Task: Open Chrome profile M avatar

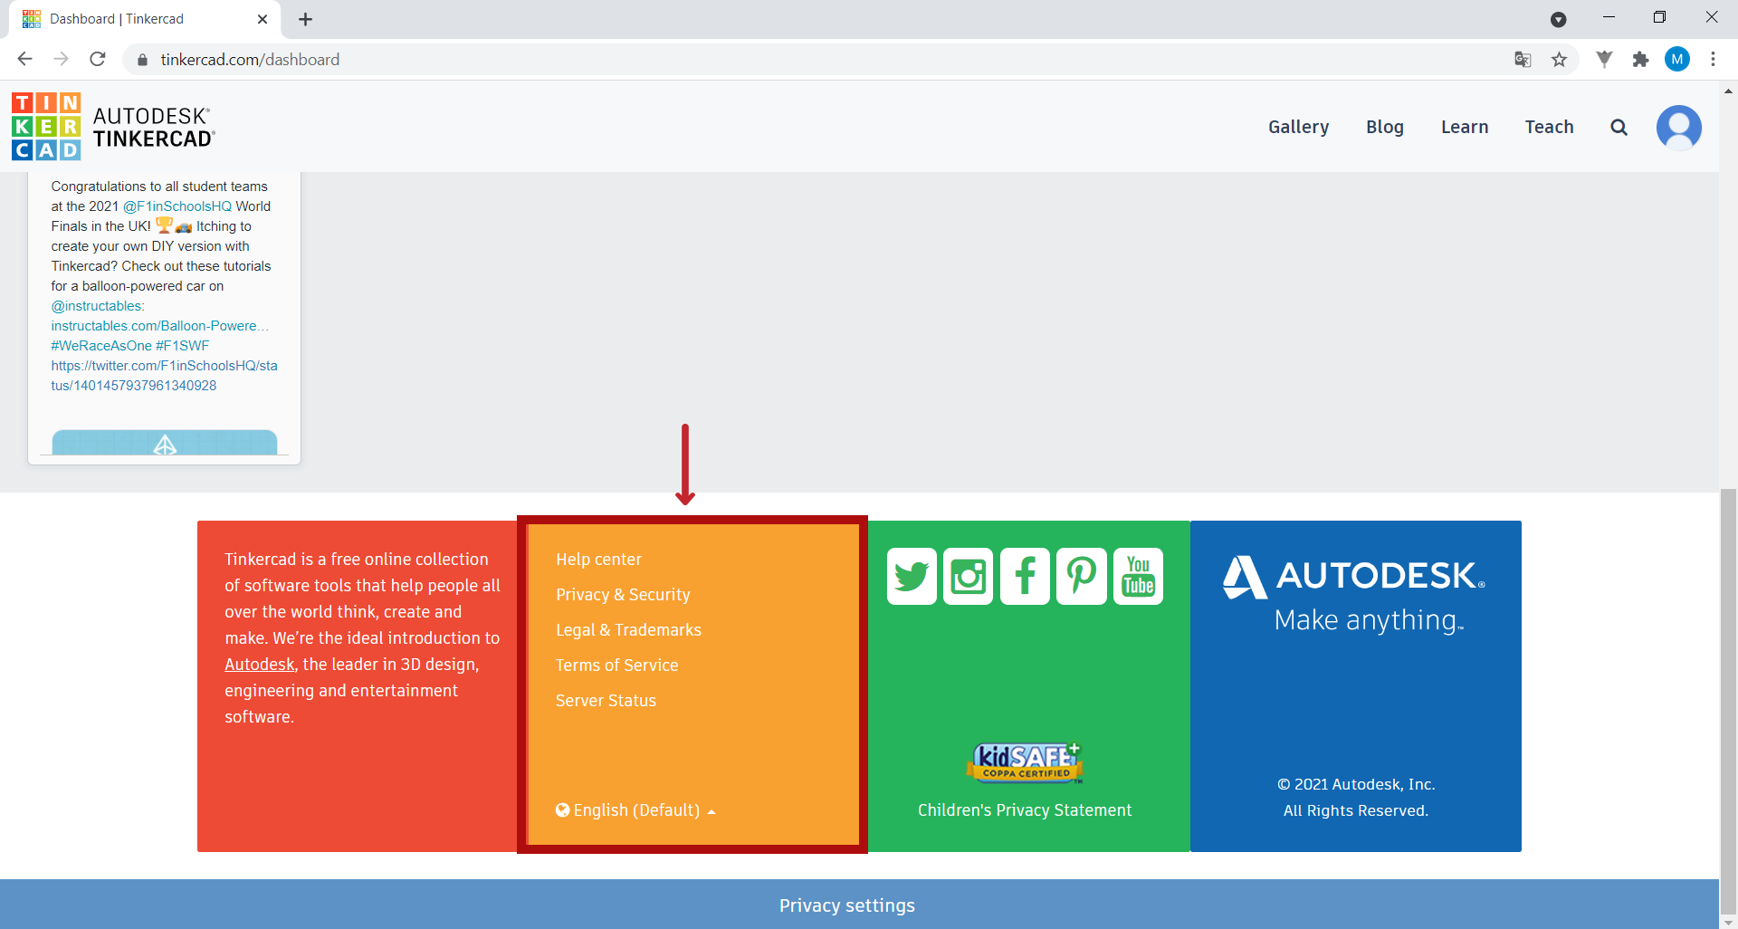Action: (x=1676, y=60)
